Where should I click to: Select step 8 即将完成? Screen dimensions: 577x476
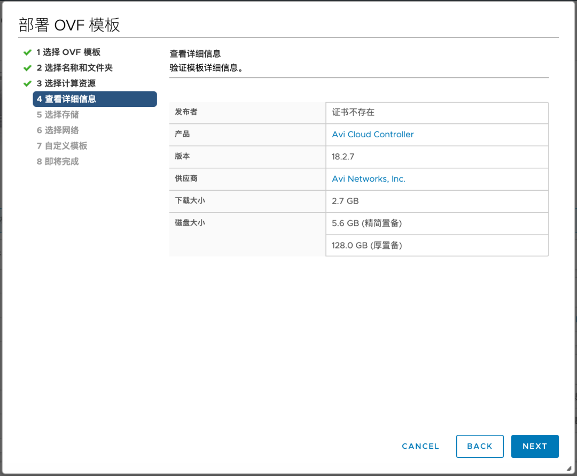tap(57, 161)
